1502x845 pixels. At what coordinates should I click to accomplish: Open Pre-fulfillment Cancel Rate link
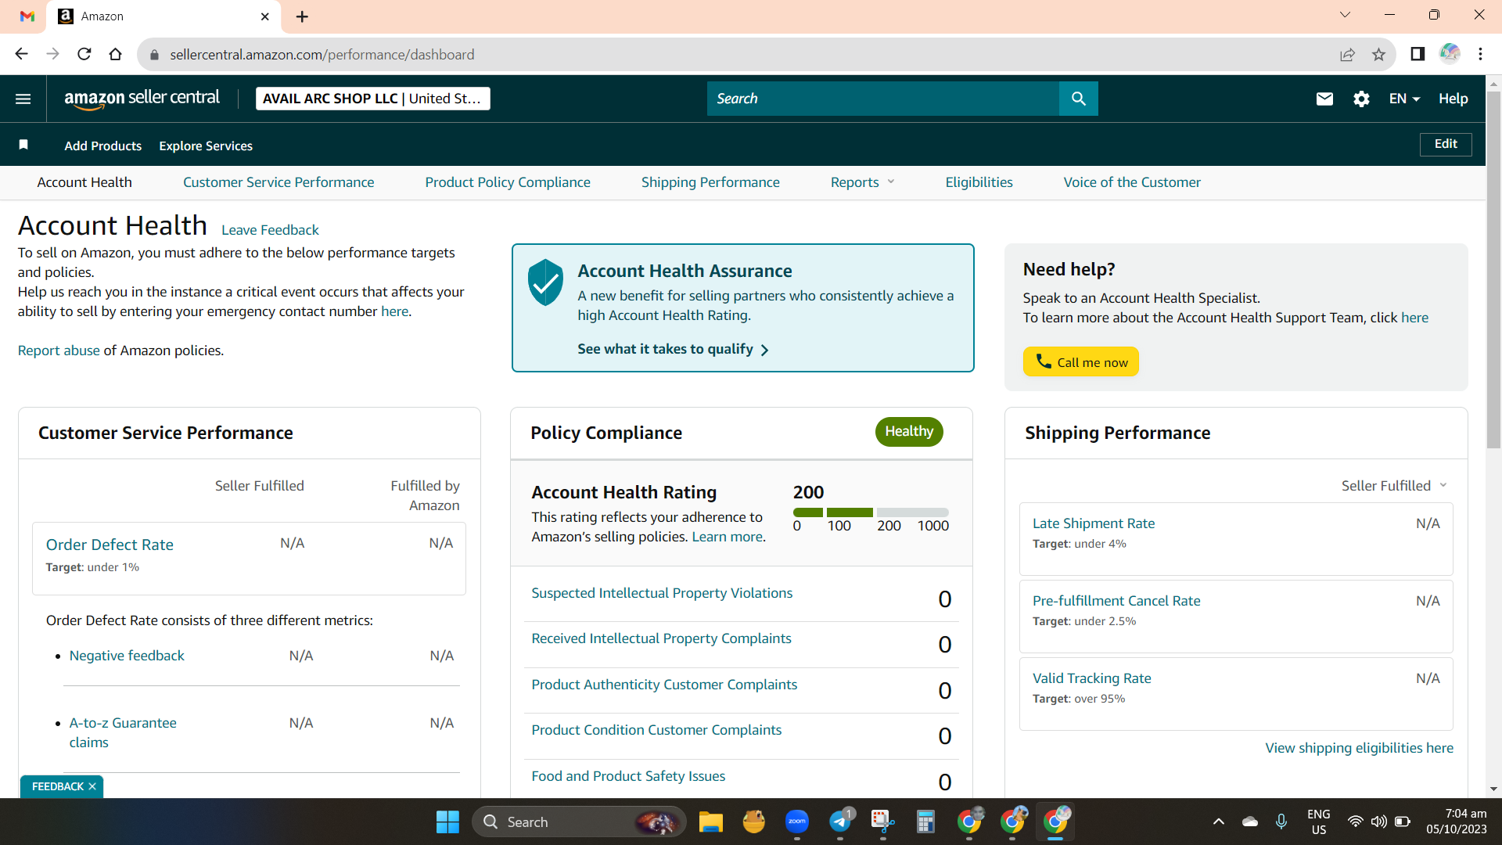pos(1116,601)
